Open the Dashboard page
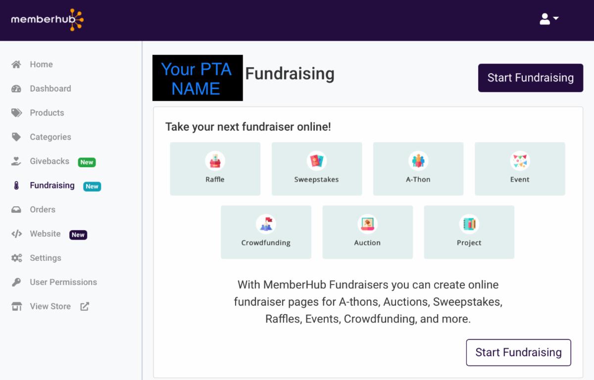Screen dimensions: 594x380 coord(50,89)
